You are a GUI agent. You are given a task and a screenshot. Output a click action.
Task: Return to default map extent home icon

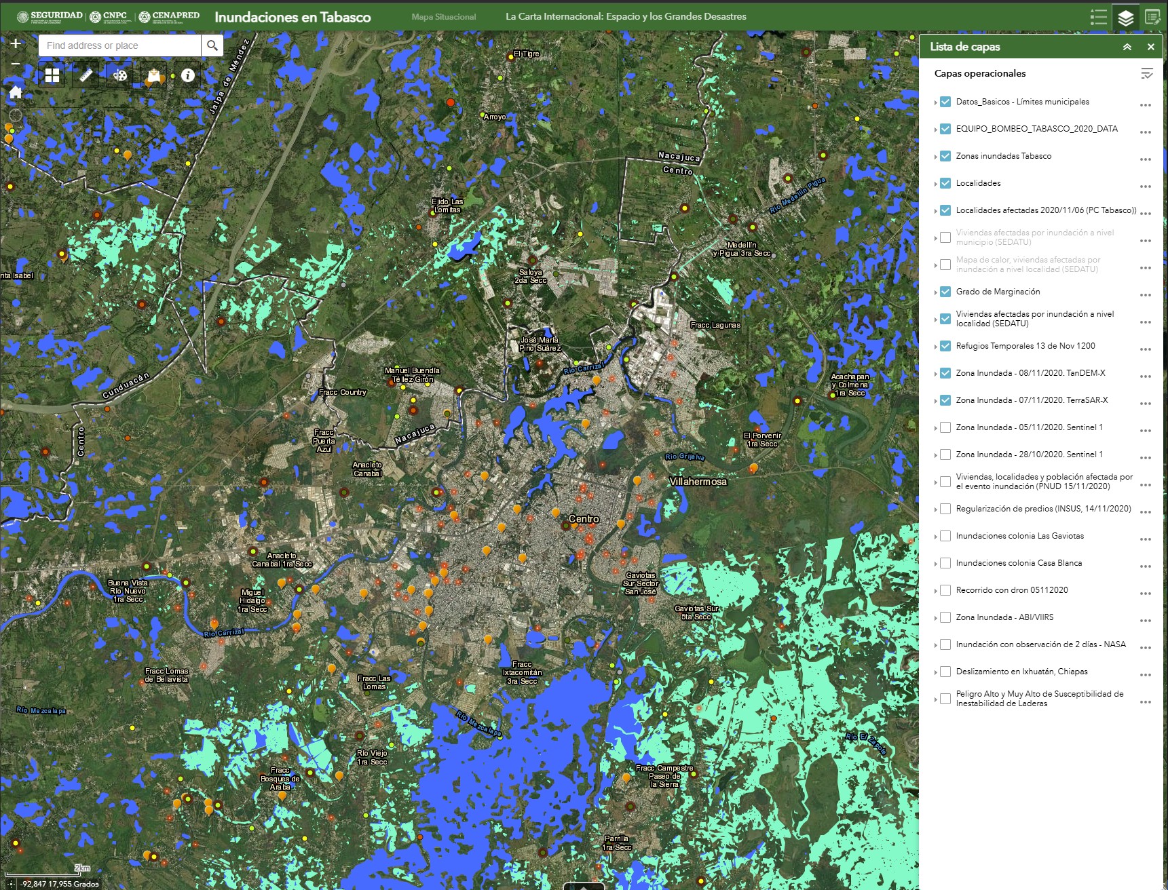click(15, 92)
